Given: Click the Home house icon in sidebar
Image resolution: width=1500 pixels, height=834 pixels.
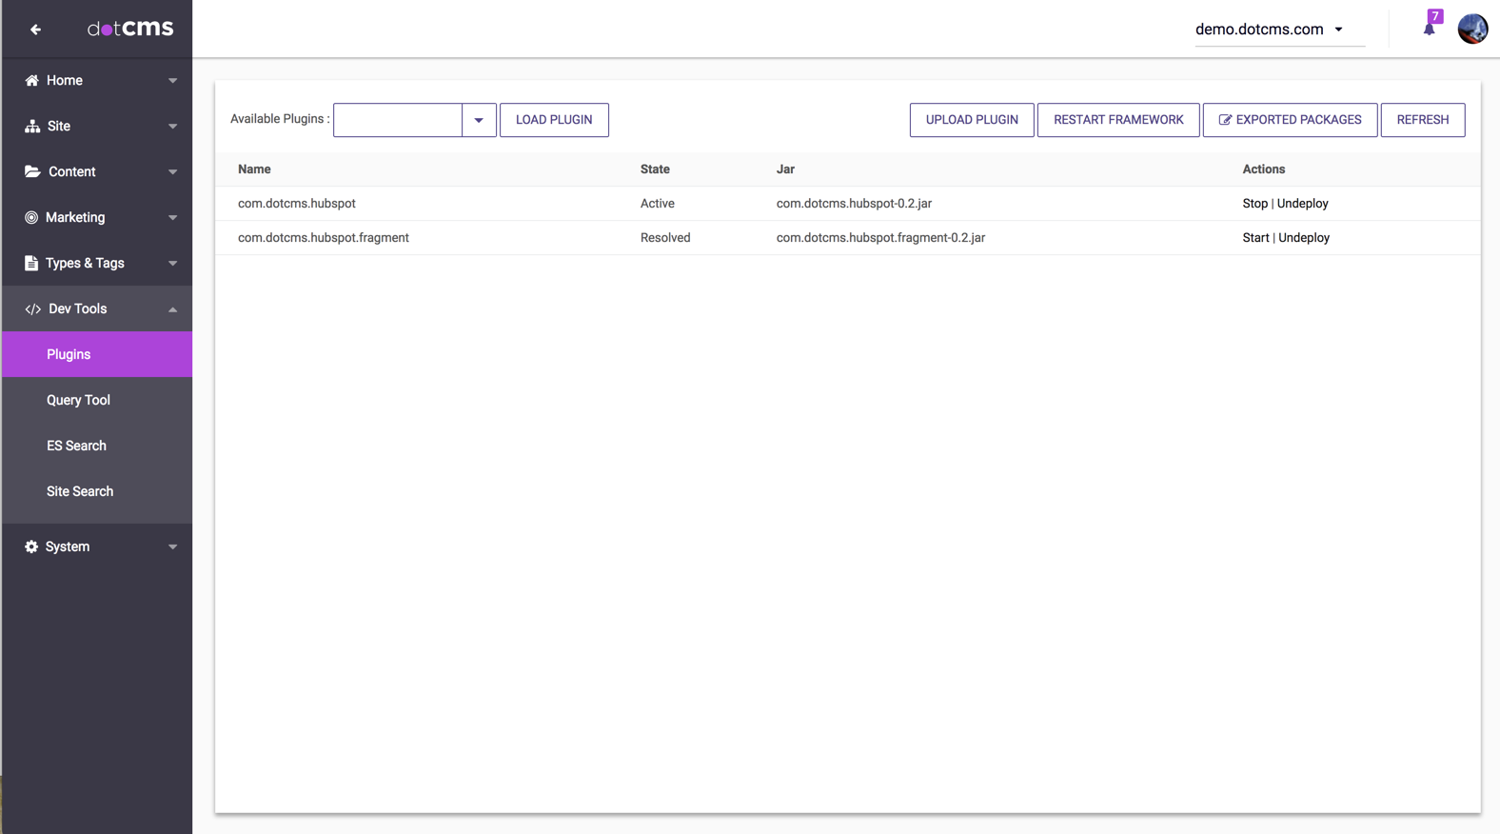Looking at the screenshot, I should coord(31,81).
